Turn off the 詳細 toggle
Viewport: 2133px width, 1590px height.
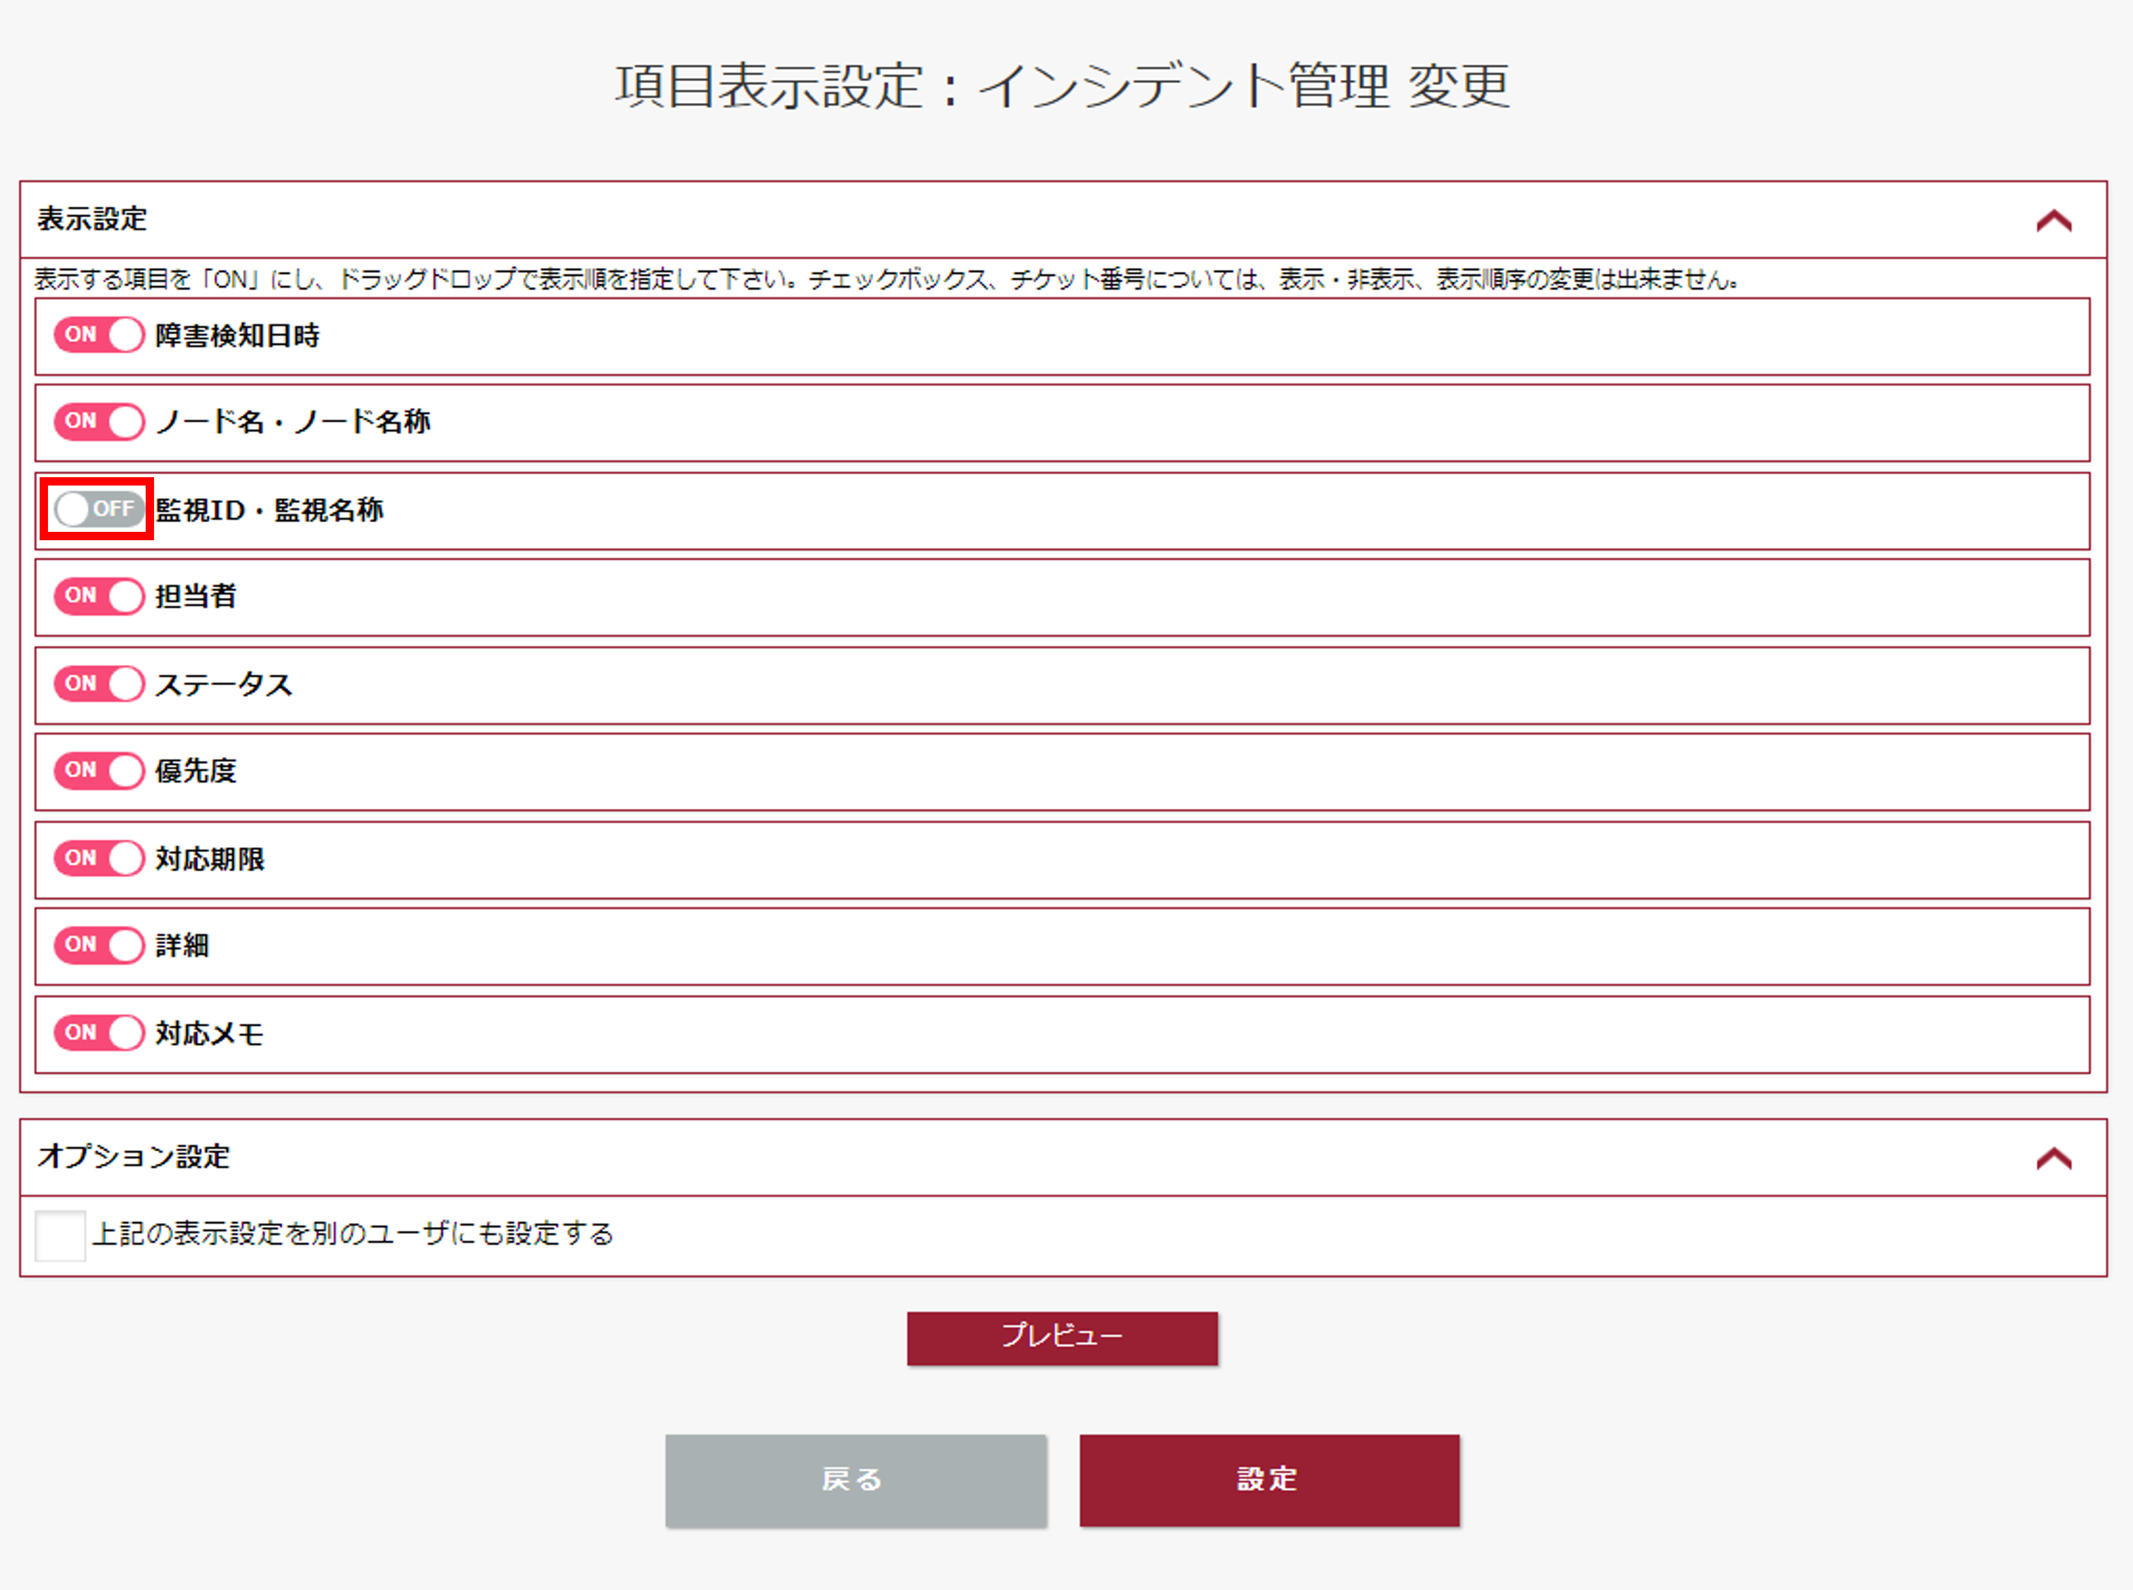[x=99, y=945]
